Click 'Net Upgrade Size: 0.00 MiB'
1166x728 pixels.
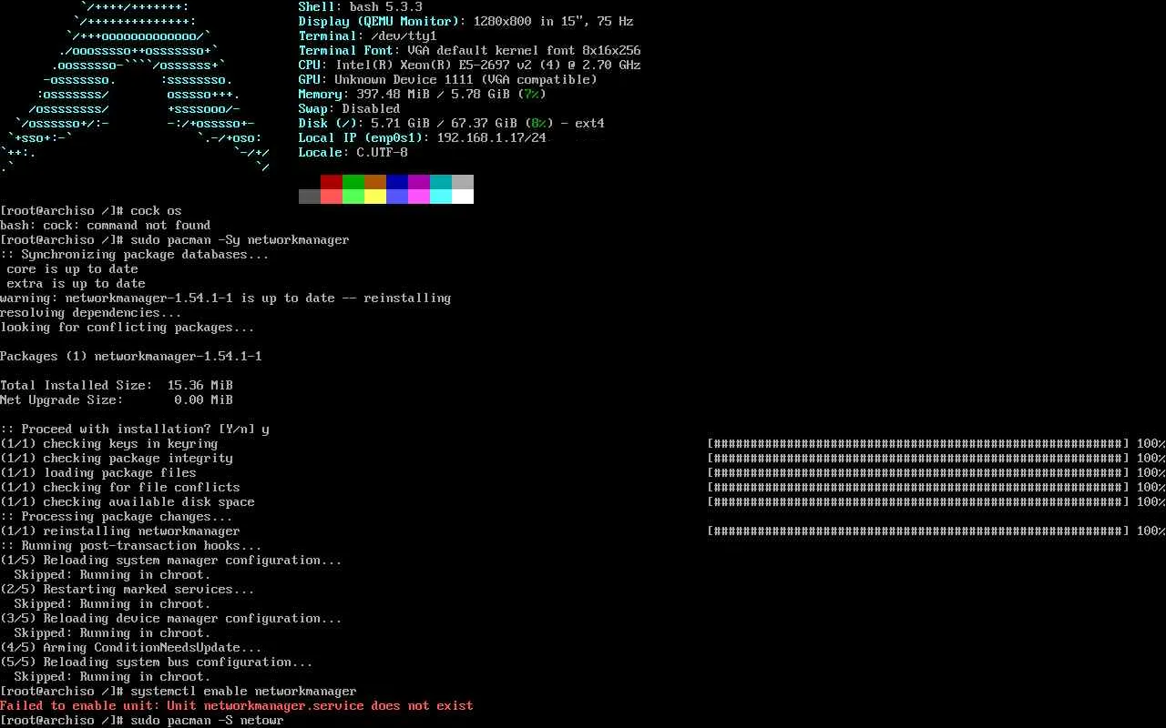[x=116, y=400]
